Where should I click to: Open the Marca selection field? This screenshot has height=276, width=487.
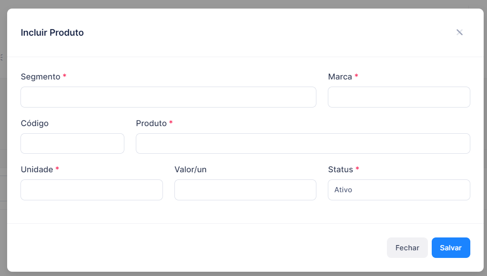(399, 97)
